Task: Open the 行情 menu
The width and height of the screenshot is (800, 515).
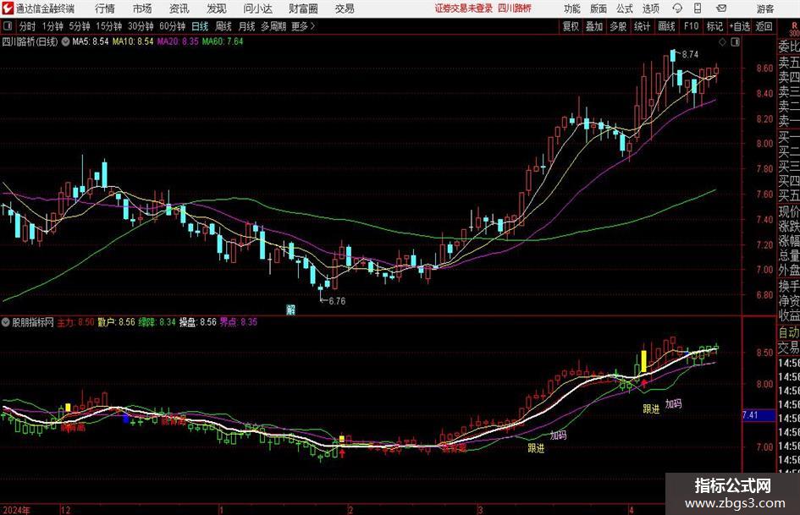Action: [x=105, y=8]
